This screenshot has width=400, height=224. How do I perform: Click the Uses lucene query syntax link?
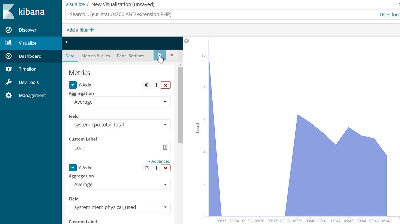390,15
